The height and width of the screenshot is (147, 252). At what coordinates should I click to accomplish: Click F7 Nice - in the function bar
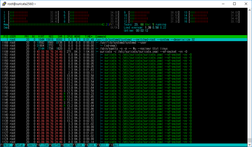coord(79,145)
